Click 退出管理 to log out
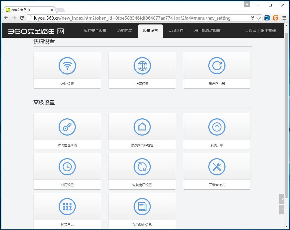290x230 pixels. coord(268,30)
